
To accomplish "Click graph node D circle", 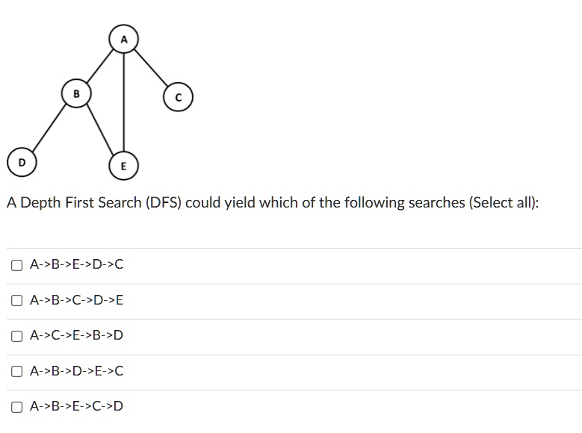I will pyautogui.click(x=22, y=162).
